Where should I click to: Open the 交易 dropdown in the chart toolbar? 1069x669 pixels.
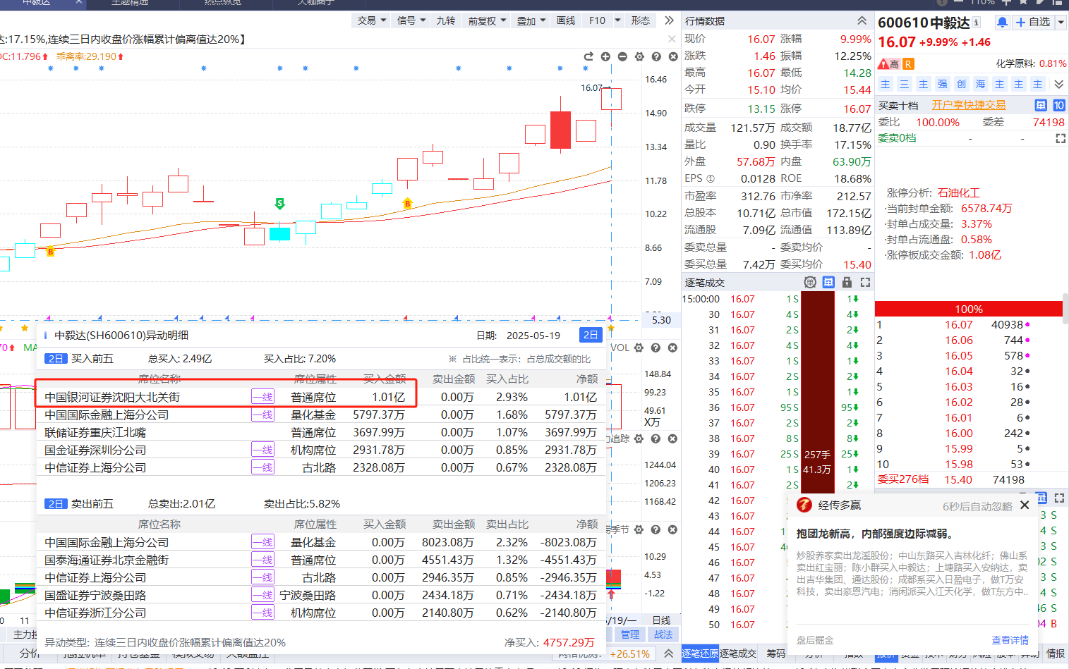[x=372, y=20]
